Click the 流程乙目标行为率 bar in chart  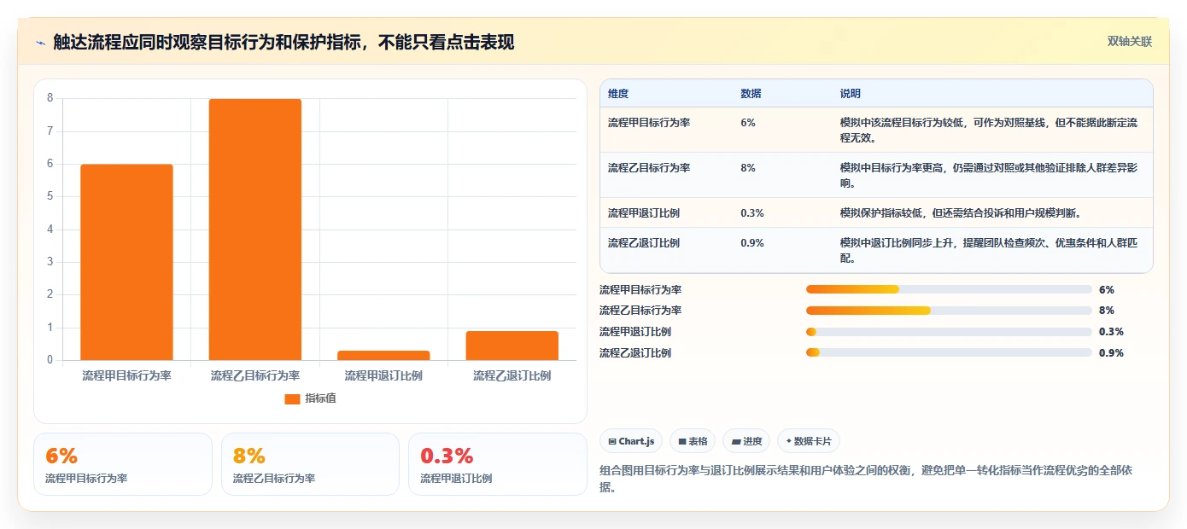(x=255, y=230)
